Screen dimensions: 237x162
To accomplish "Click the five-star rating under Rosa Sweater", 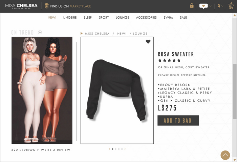I will tap(169, 60).
